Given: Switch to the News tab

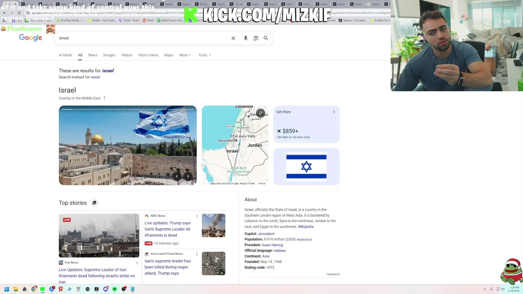Looking at the screenshot, I should tap(93, 55).
